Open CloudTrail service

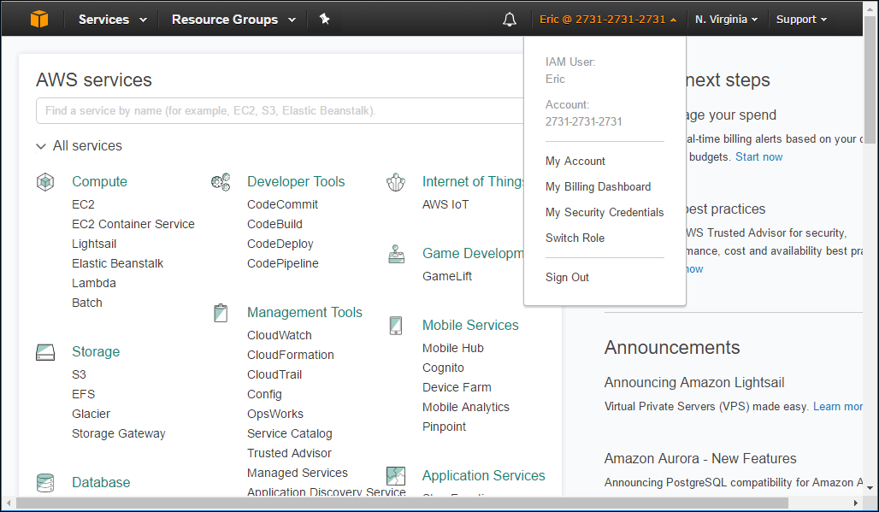(274, 374)
